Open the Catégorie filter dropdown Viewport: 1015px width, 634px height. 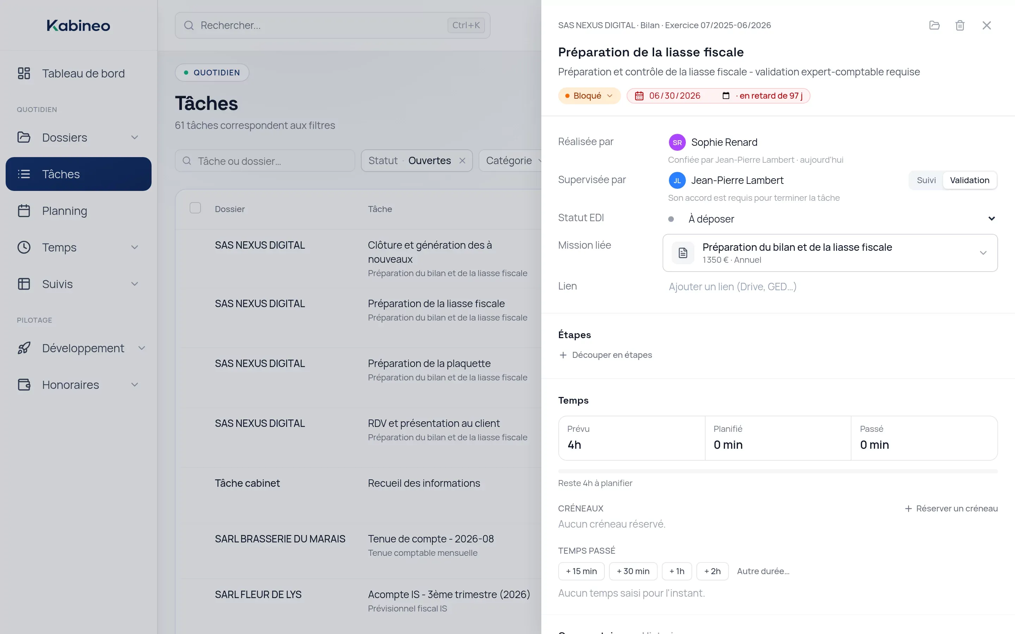point(510,161)
